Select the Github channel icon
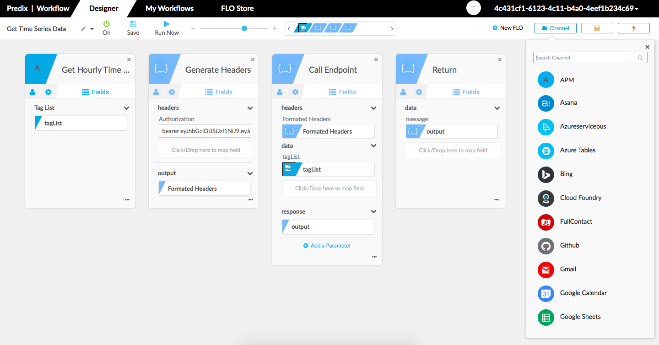The image size is (659, 345). click(546, 246)
